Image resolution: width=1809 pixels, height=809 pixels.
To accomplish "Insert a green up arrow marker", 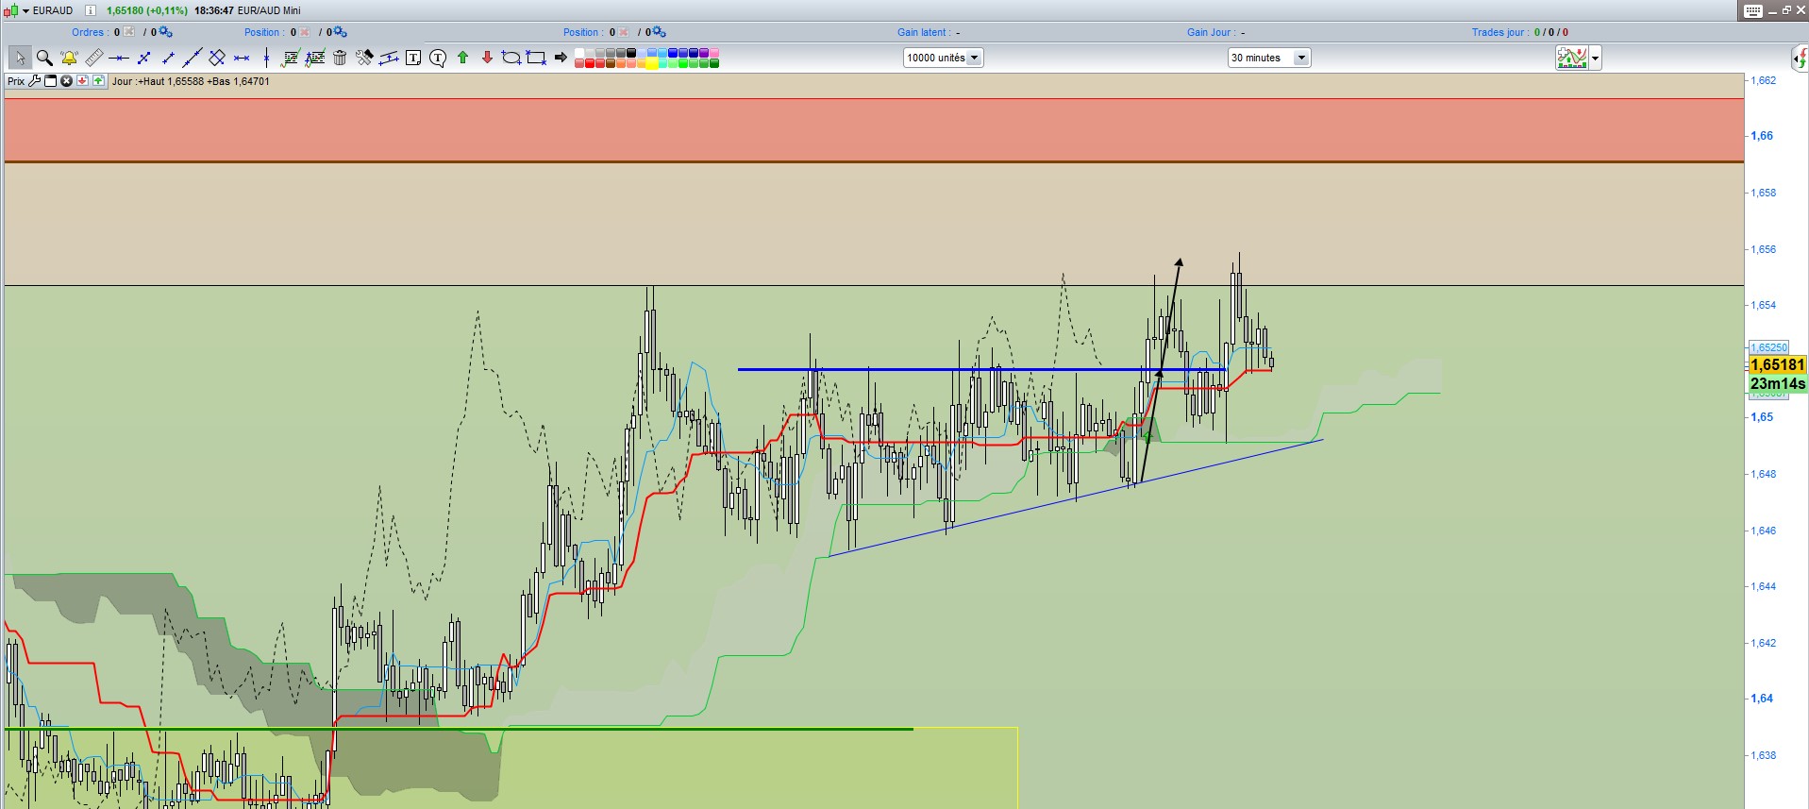I will 462,58.
